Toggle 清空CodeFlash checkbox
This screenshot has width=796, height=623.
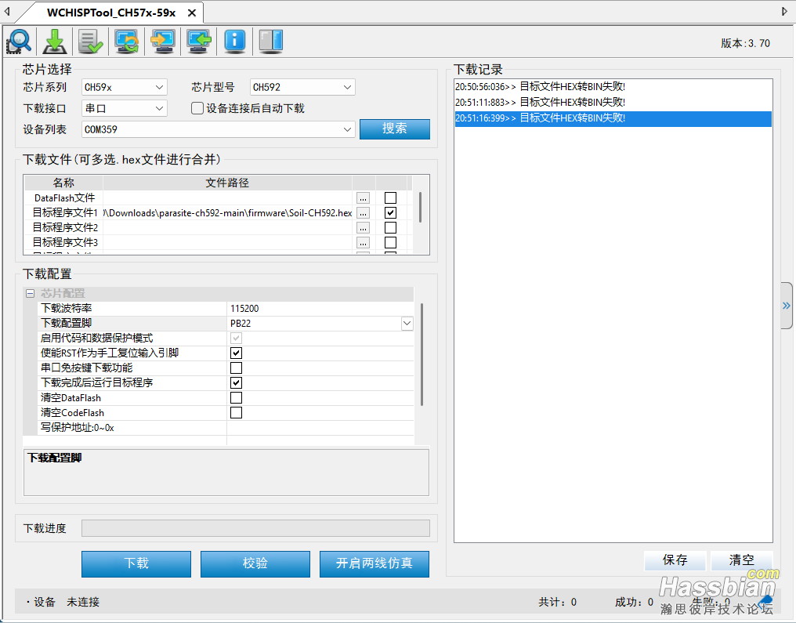click(236, 412)
